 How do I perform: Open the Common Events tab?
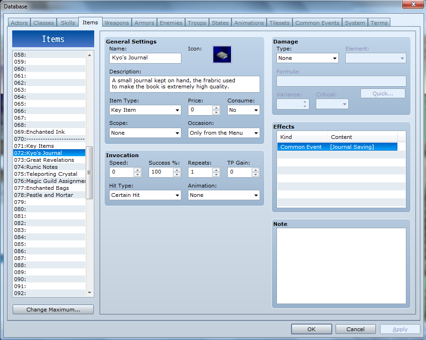click(x=317, y=23)
